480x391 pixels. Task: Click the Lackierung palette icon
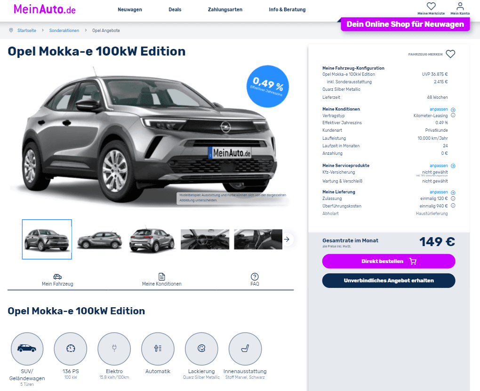[201, 349]
